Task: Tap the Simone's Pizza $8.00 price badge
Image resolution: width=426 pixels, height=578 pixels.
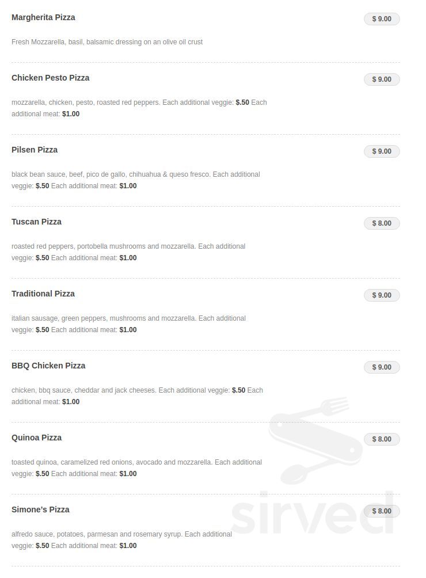Action: click(x=382, y=511)
